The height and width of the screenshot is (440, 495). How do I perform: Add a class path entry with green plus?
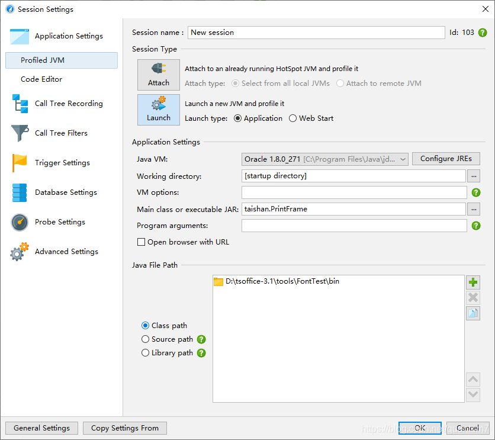[473, 282]
